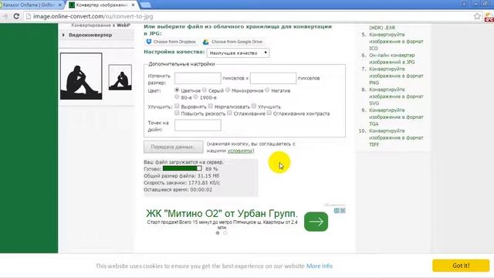The height and width of the screenshot is (278, 494).
Task: Click the upload progress bar
Action: (x=182, y=168)
